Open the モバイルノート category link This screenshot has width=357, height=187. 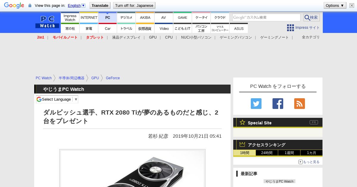tap(65, 37)
